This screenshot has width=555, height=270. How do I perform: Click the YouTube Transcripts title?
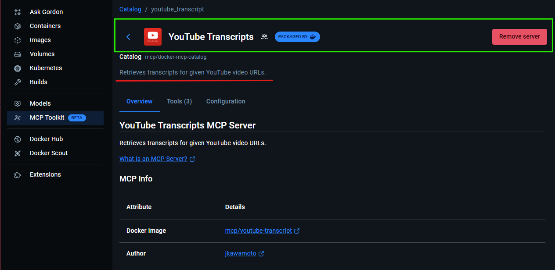(211, 37)
